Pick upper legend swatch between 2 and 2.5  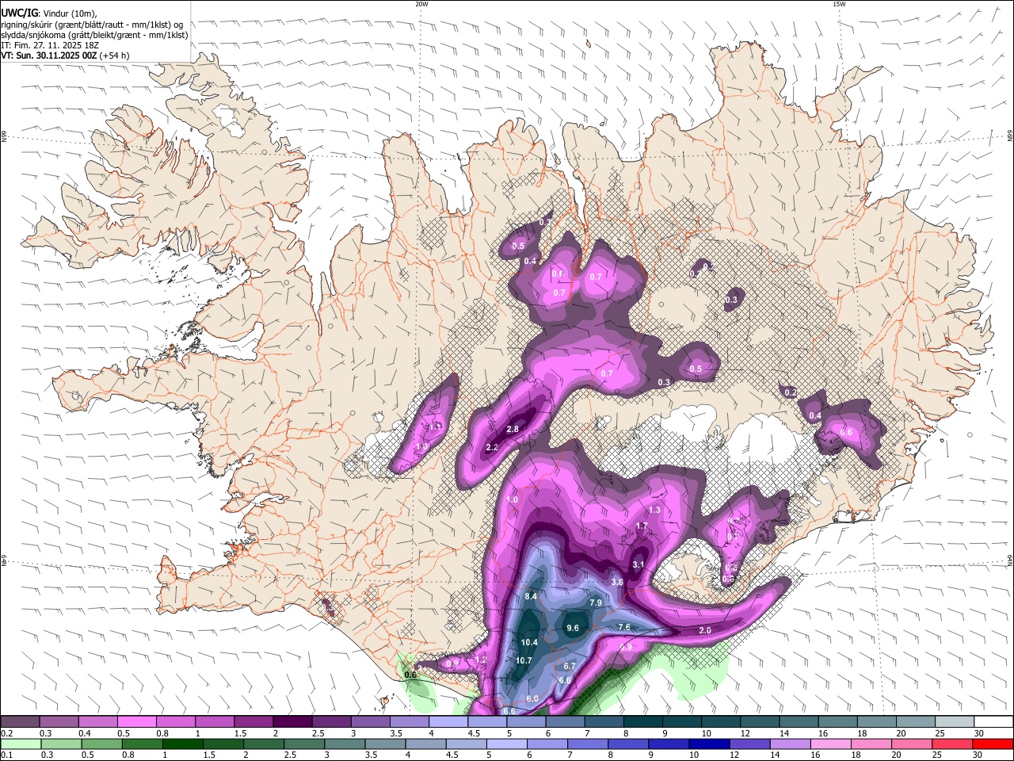coord(292,721)
